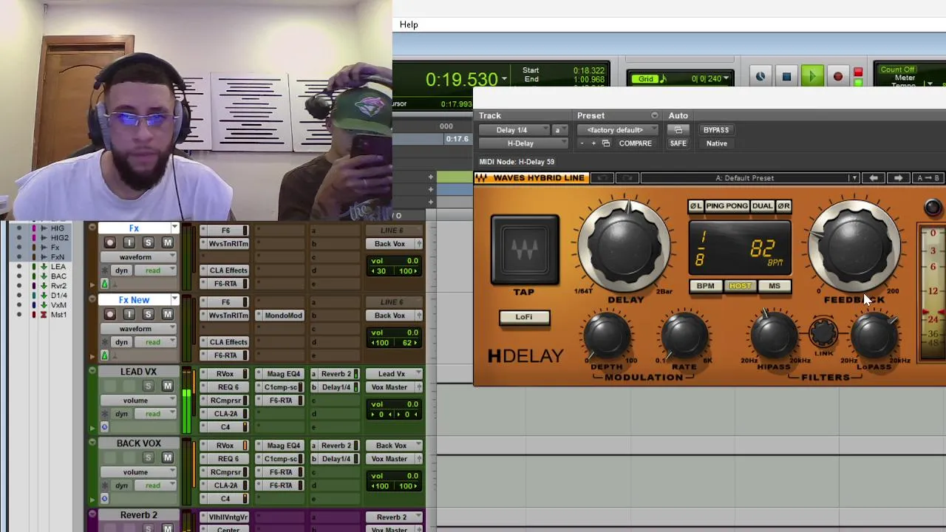The height and width of the screenshot is (532, 946).
Task: Click the online clock icon in transport
Action: tap(760, 77)
